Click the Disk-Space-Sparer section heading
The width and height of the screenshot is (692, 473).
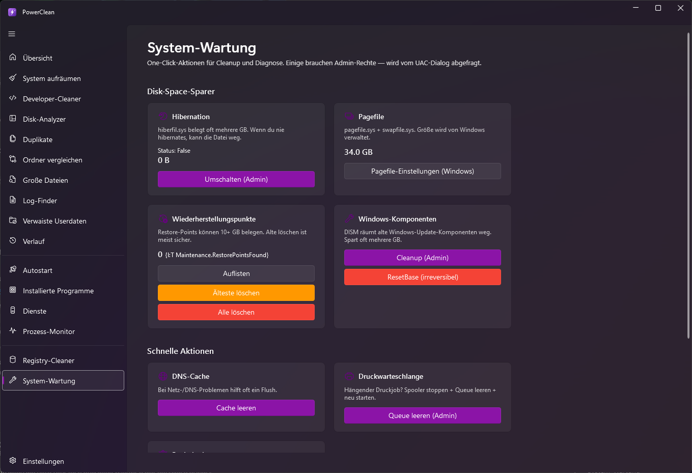(x=181, y=92)
